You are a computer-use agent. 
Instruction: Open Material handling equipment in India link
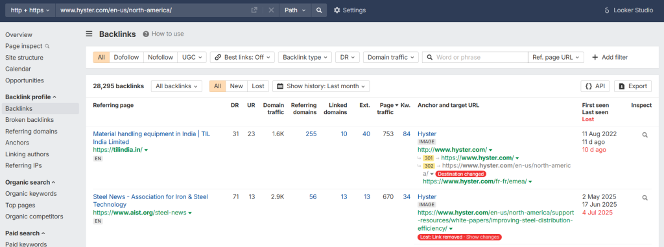pyautogui.click(x=151, y=137)
